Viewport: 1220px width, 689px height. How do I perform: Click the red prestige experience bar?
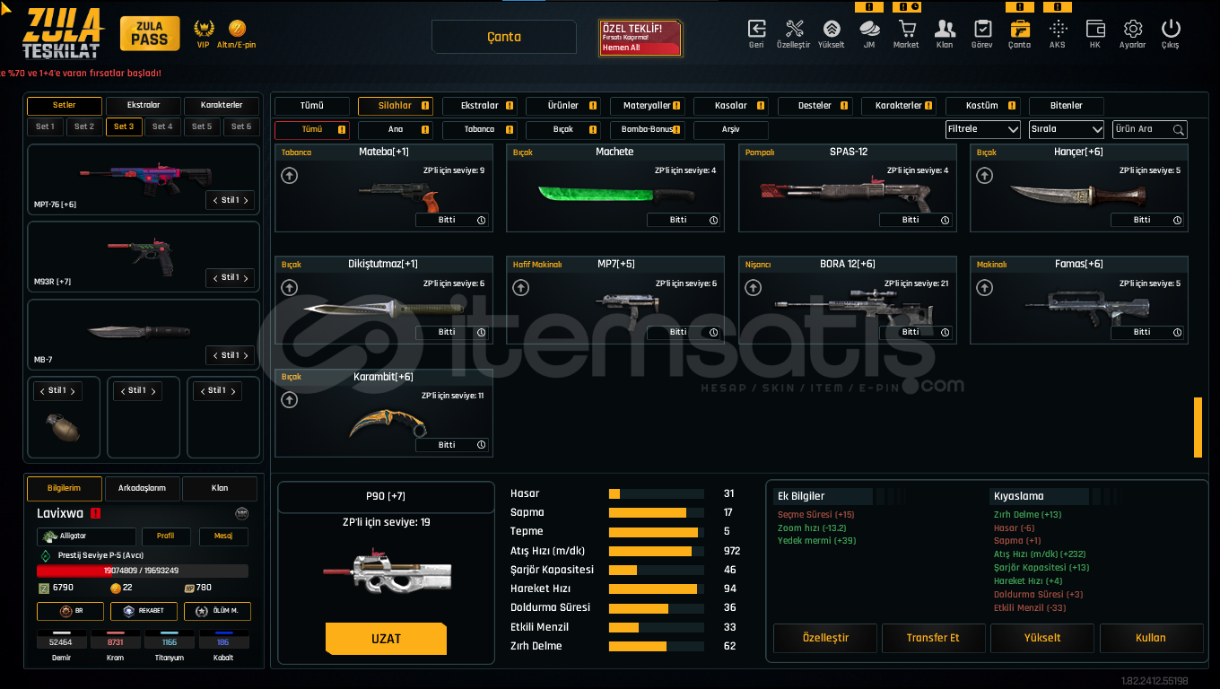click(x=143, y=571)
